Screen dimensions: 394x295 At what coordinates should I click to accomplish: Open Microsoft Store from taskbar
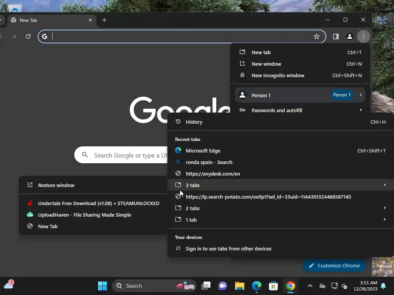274,286
